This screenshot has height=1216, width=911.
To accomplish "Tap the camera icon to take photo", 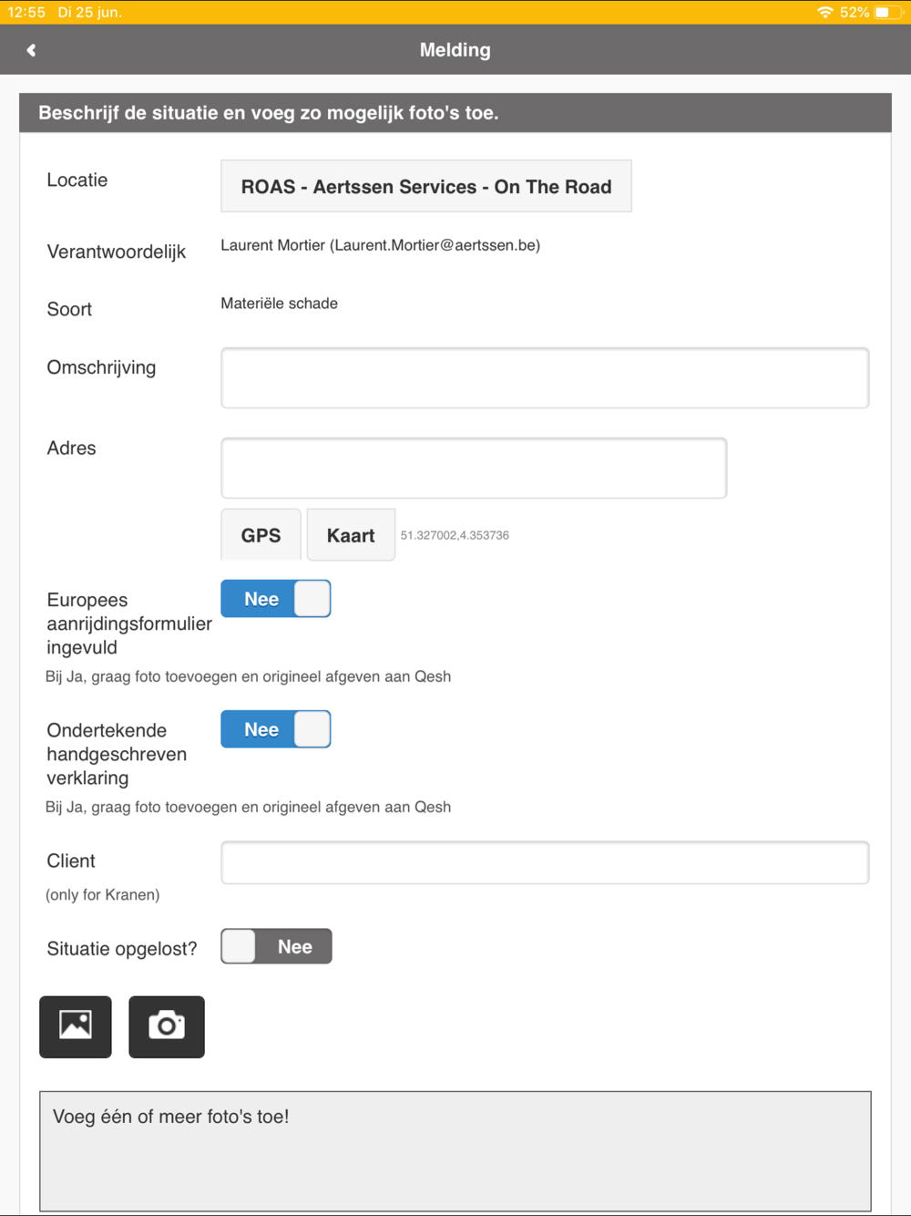I will 167,1026.
